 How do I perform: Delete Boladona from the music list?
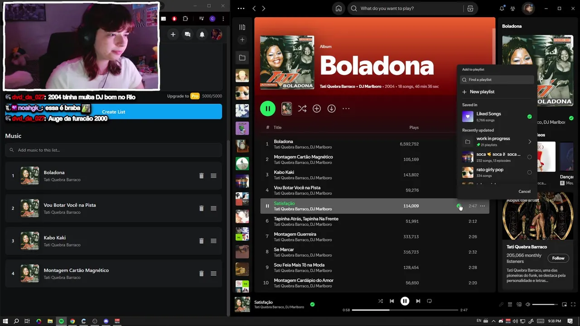pyautogui.click(x=201, y=176)
